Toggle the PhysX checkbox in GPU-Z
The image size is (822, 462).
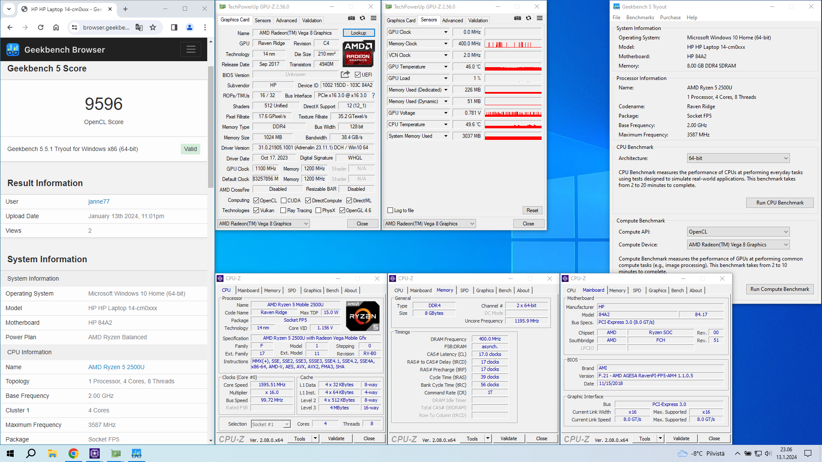[318, 210]
